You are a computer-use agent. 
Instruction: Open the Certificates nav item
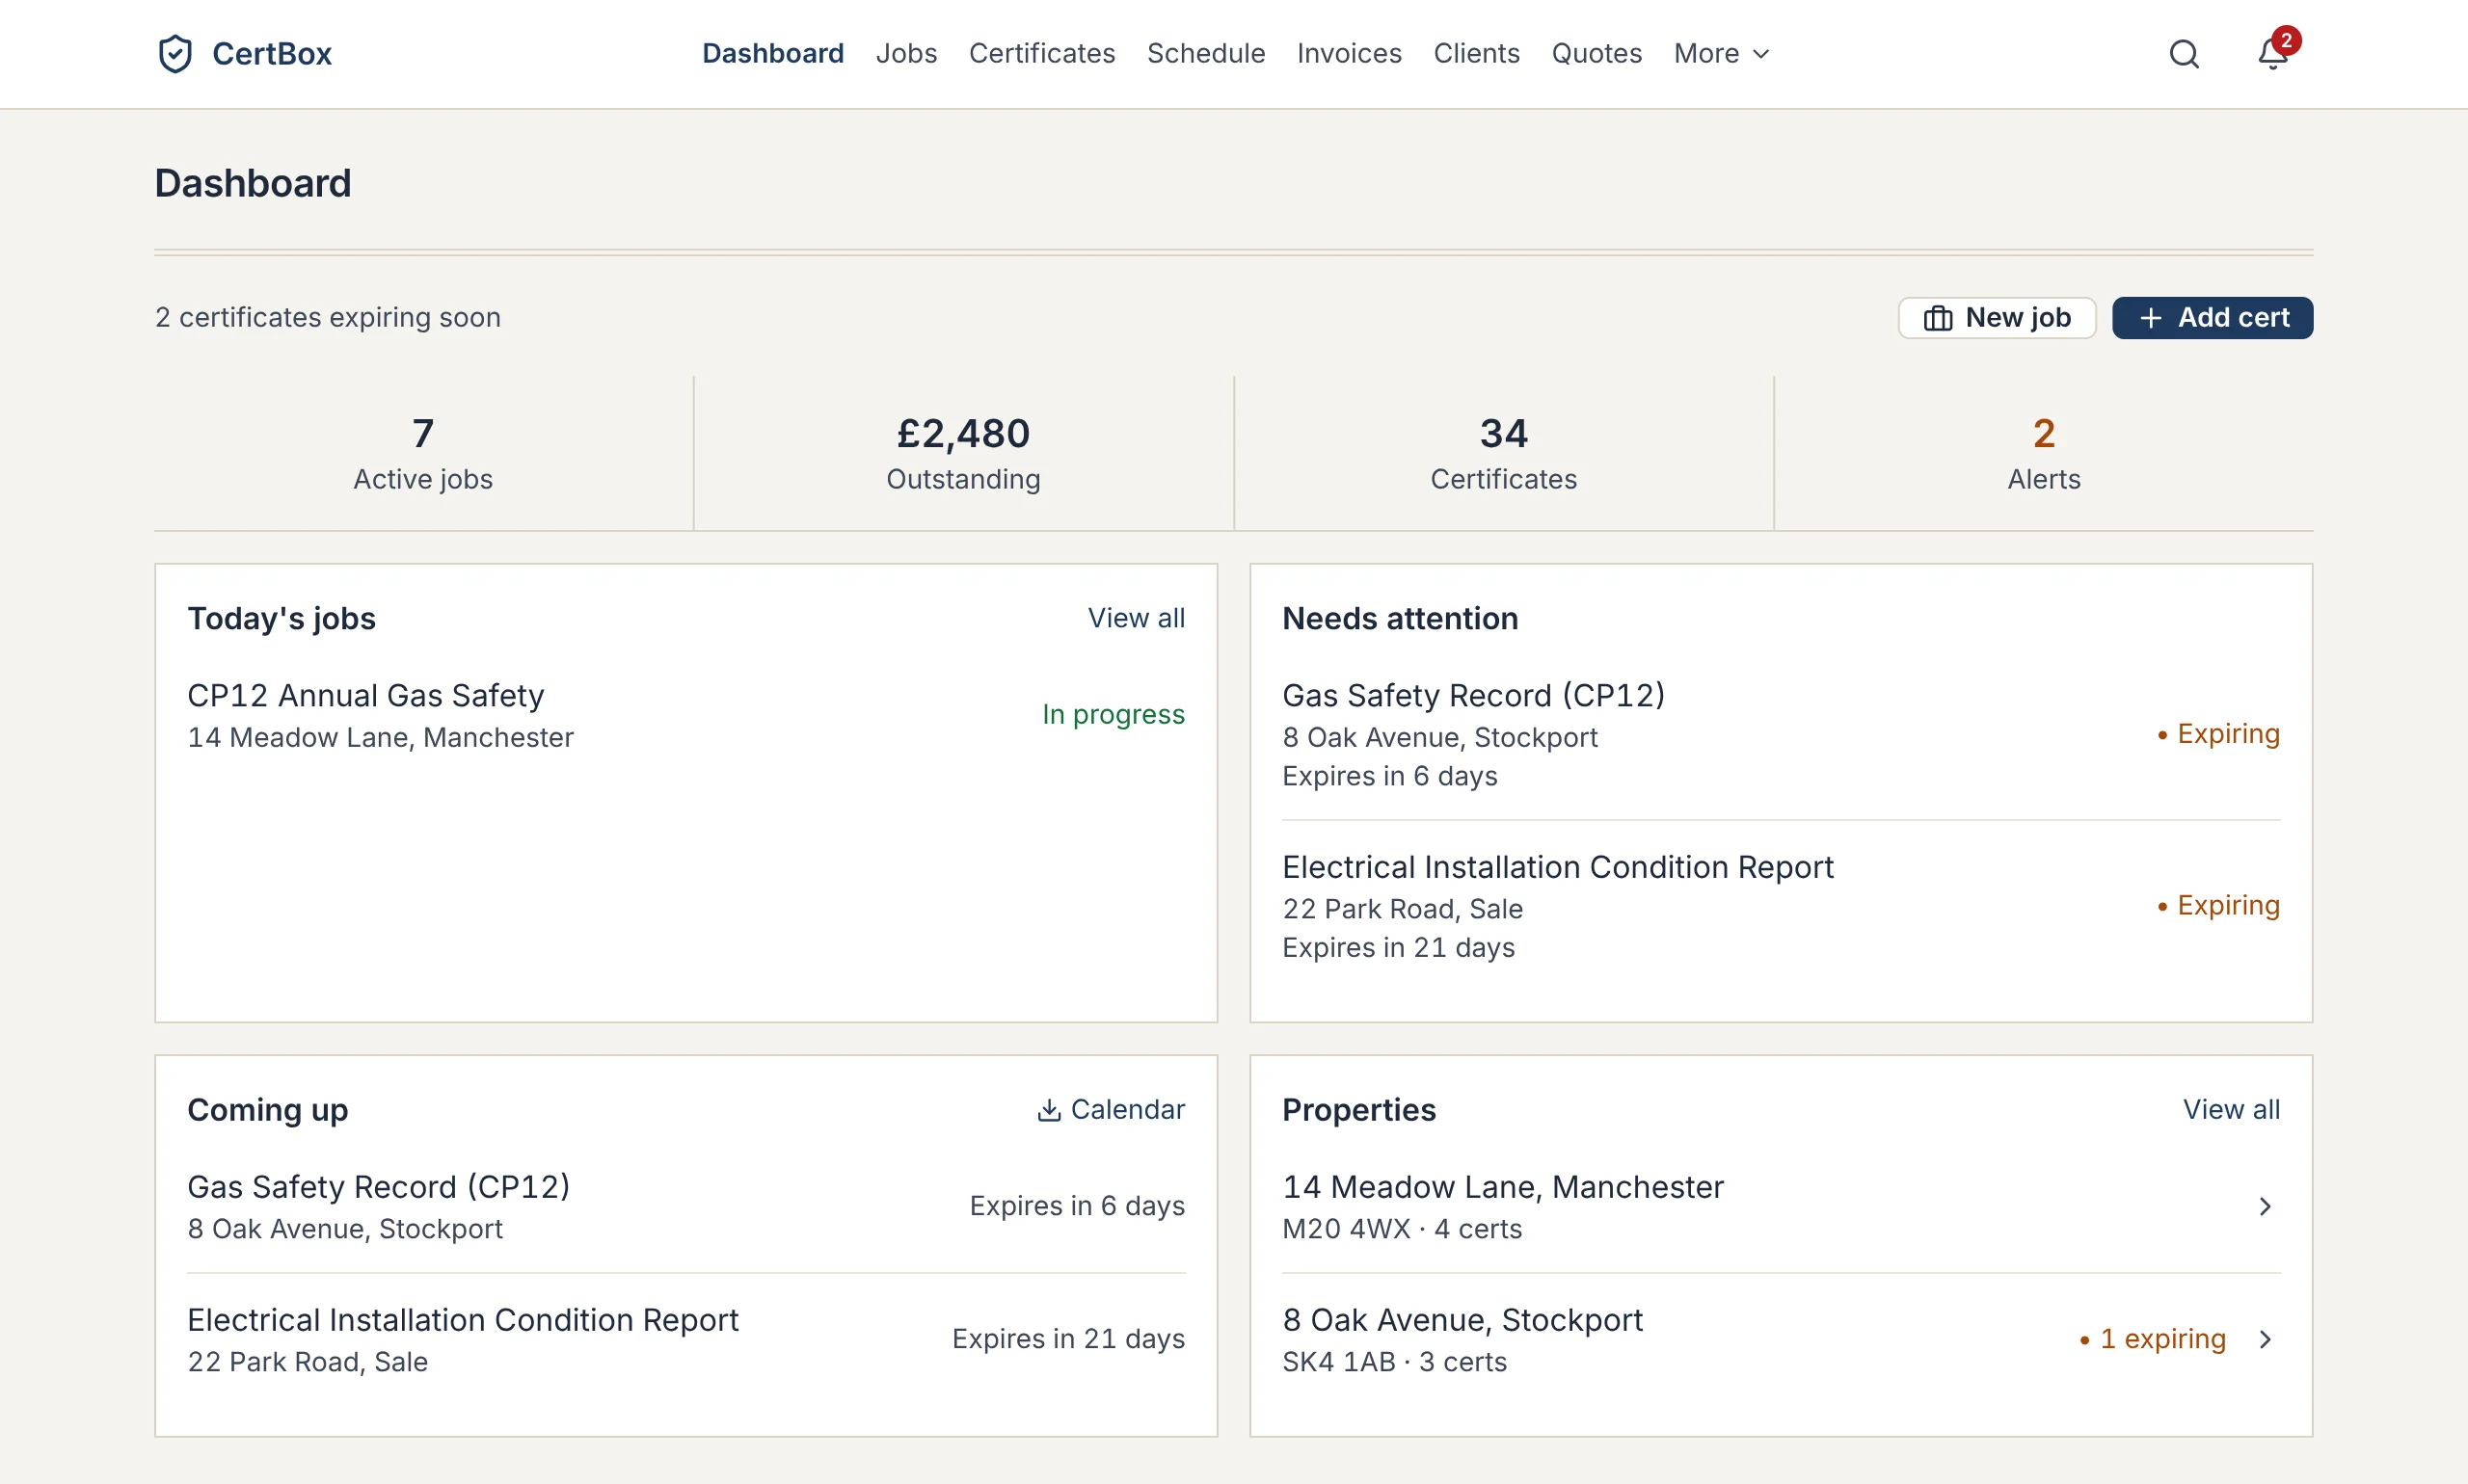tap(1041, 54)
